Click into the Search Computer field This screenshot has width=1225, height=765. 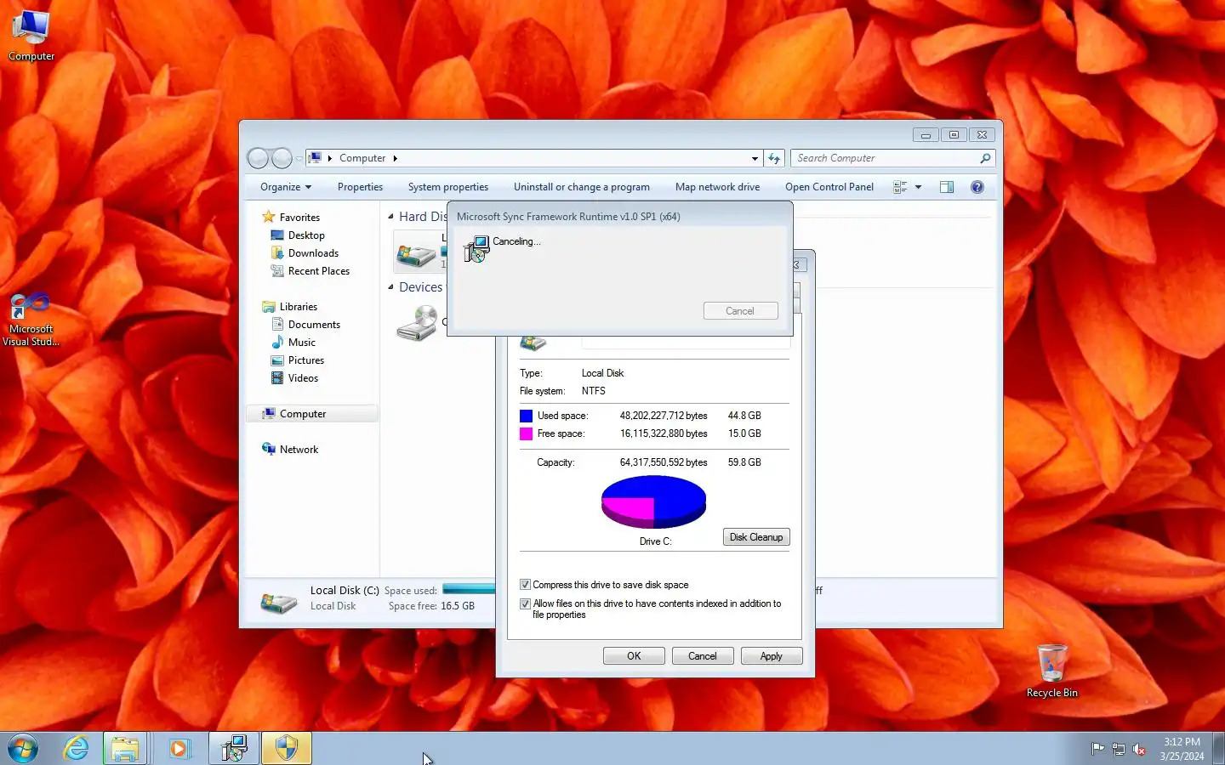point(885,158)
